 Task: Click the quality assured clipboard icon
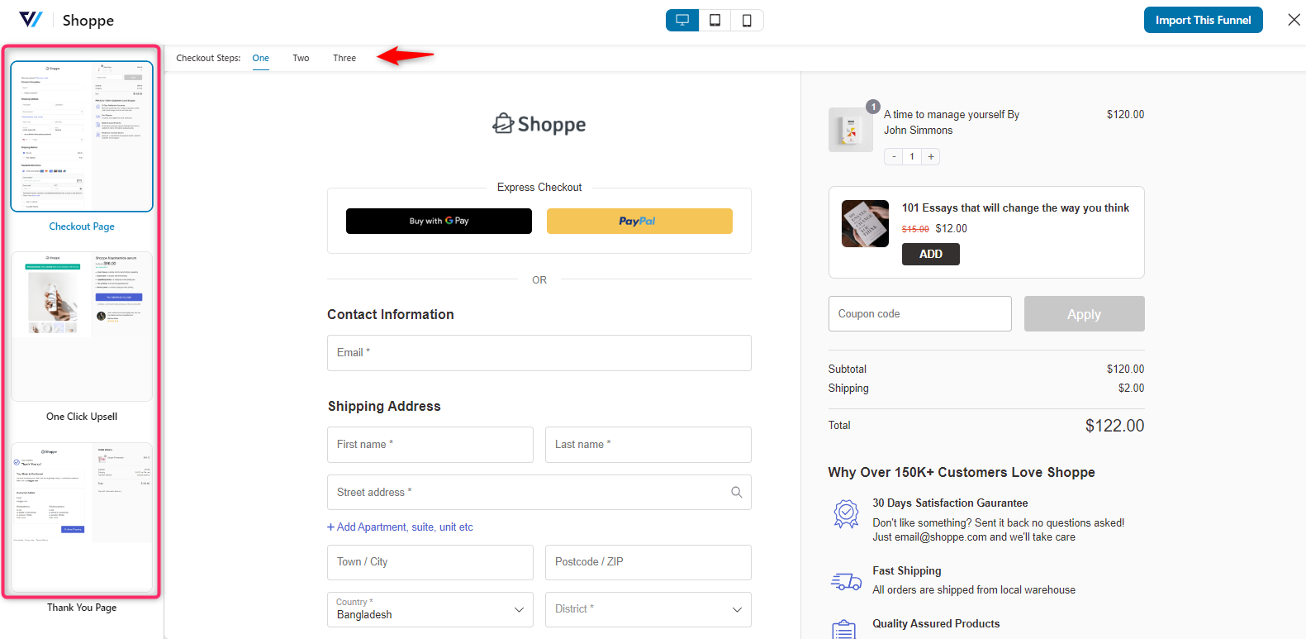tap(843, 630)
